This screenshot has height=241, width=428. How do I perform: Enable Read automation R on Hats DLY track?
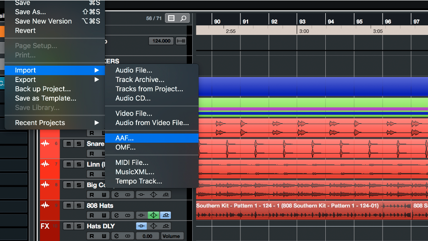(92, 236)
